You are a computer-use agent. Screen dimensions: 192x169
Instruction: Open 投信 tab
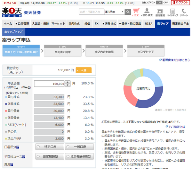point(87,24)
